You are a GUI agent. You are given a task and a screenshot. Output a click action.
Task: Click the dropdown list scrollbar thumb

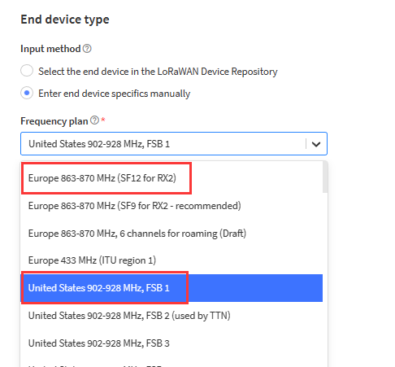(x=325, y=177)
